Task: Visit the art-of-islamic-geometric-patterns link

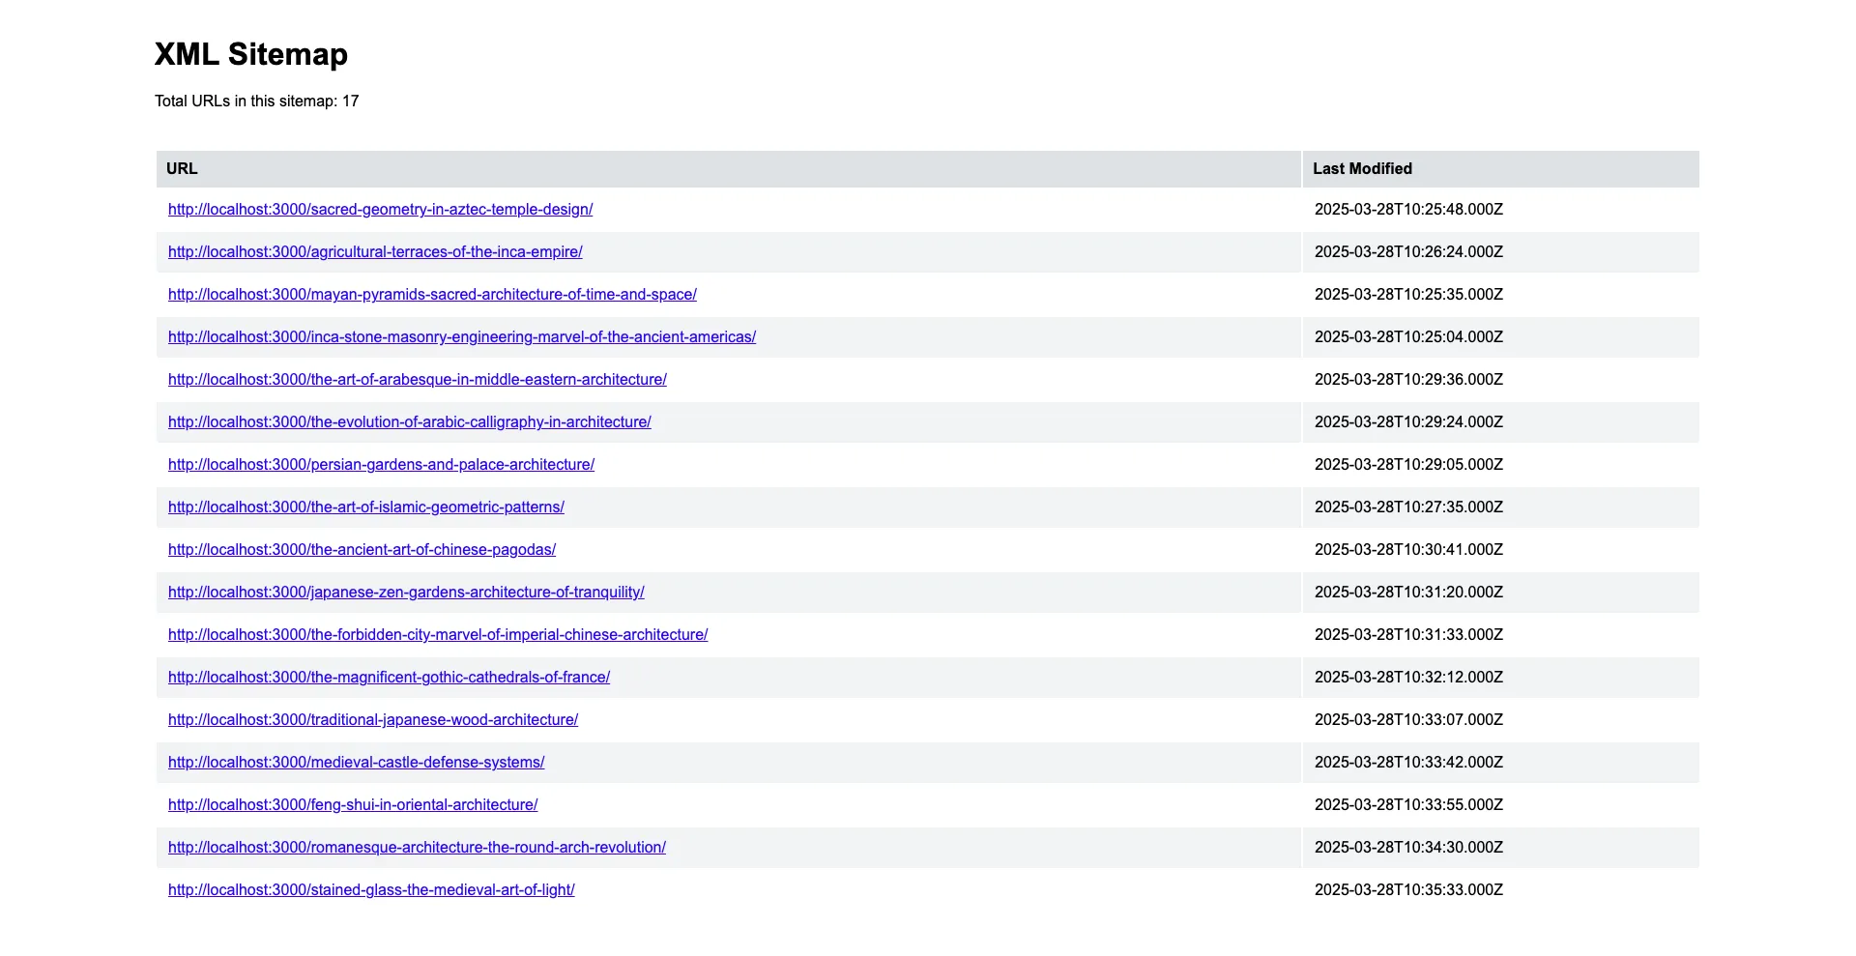Action: 366,507
